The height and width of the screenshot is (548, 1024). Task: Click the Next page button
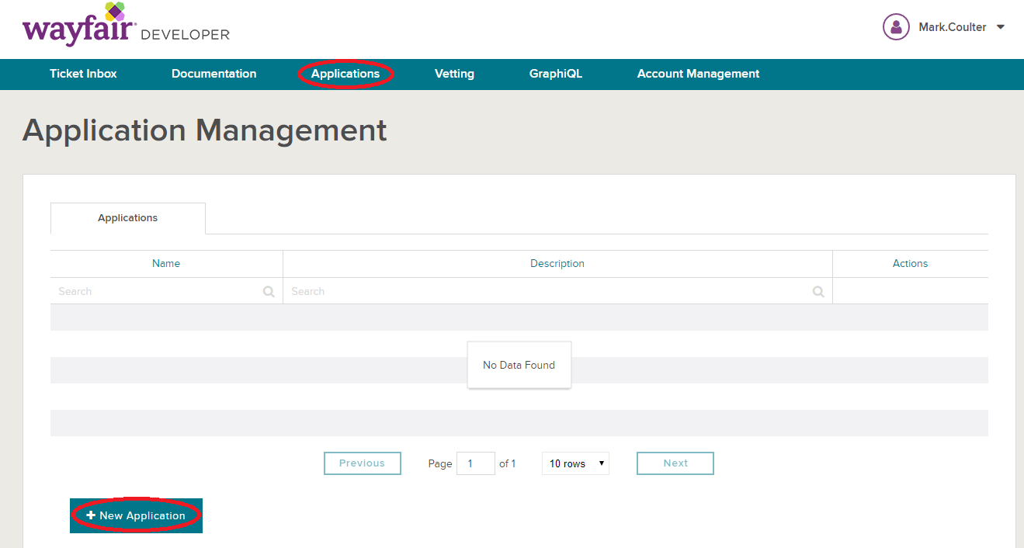(675, 463)
